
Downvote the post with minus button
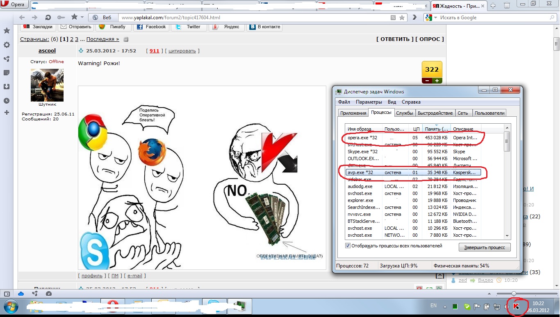[428, 81]
